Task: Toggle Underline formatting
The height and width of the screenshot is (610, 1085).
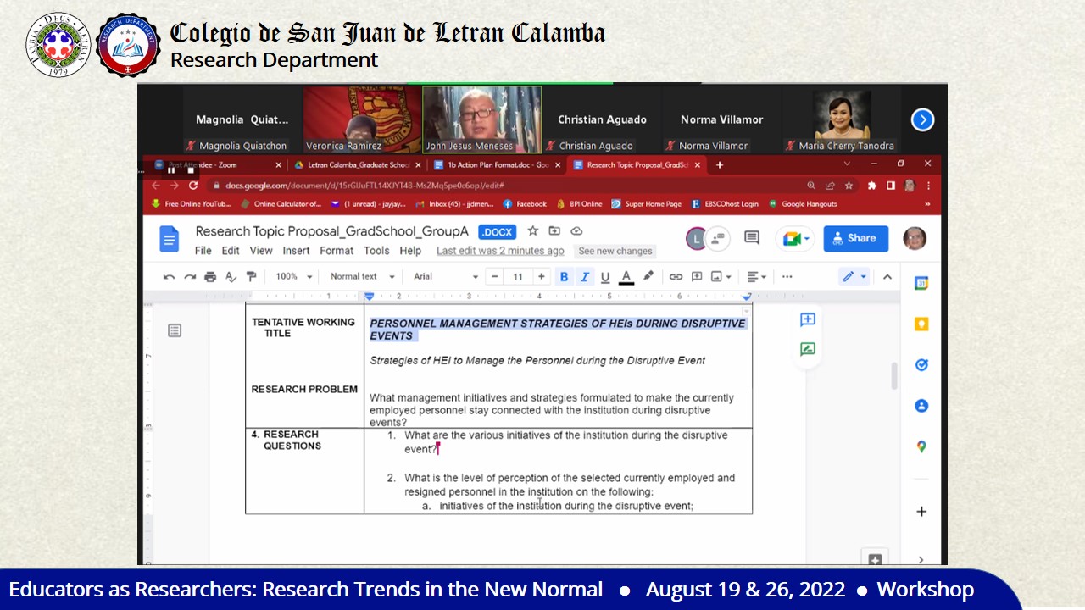Action: [x=604, y=277]
